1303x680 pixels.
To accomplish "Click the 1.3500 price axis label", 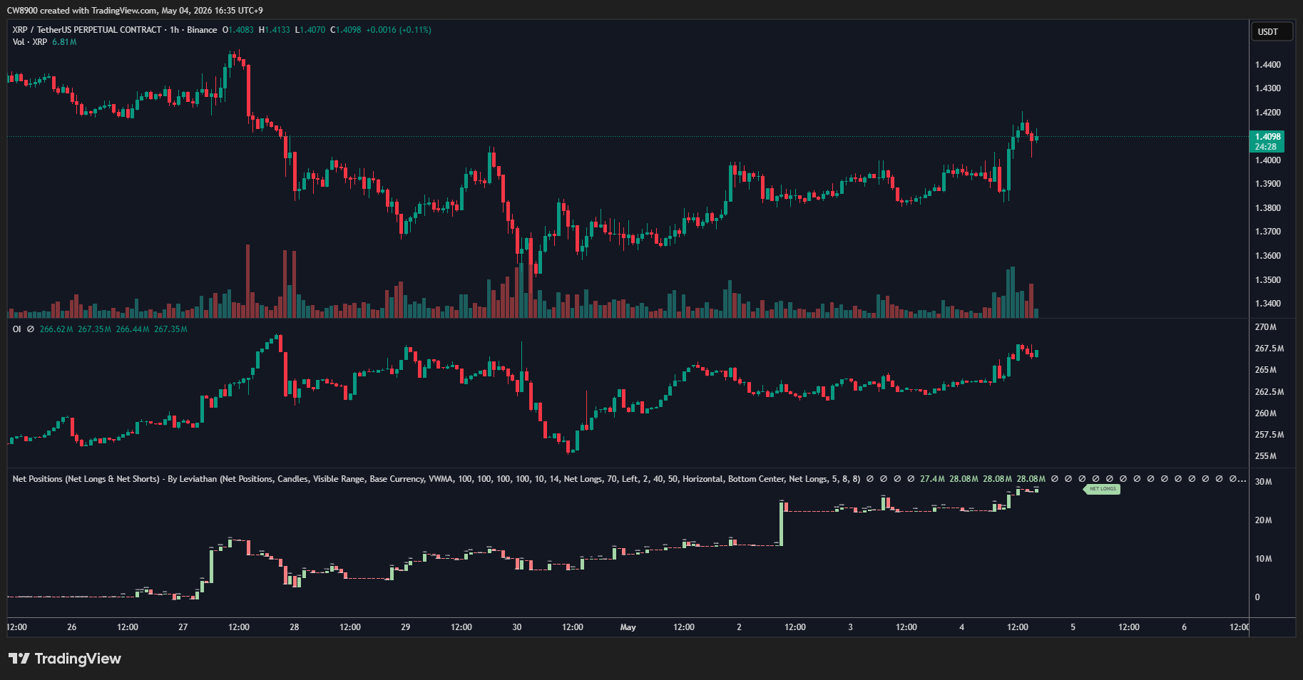I will pos(1267,280).
